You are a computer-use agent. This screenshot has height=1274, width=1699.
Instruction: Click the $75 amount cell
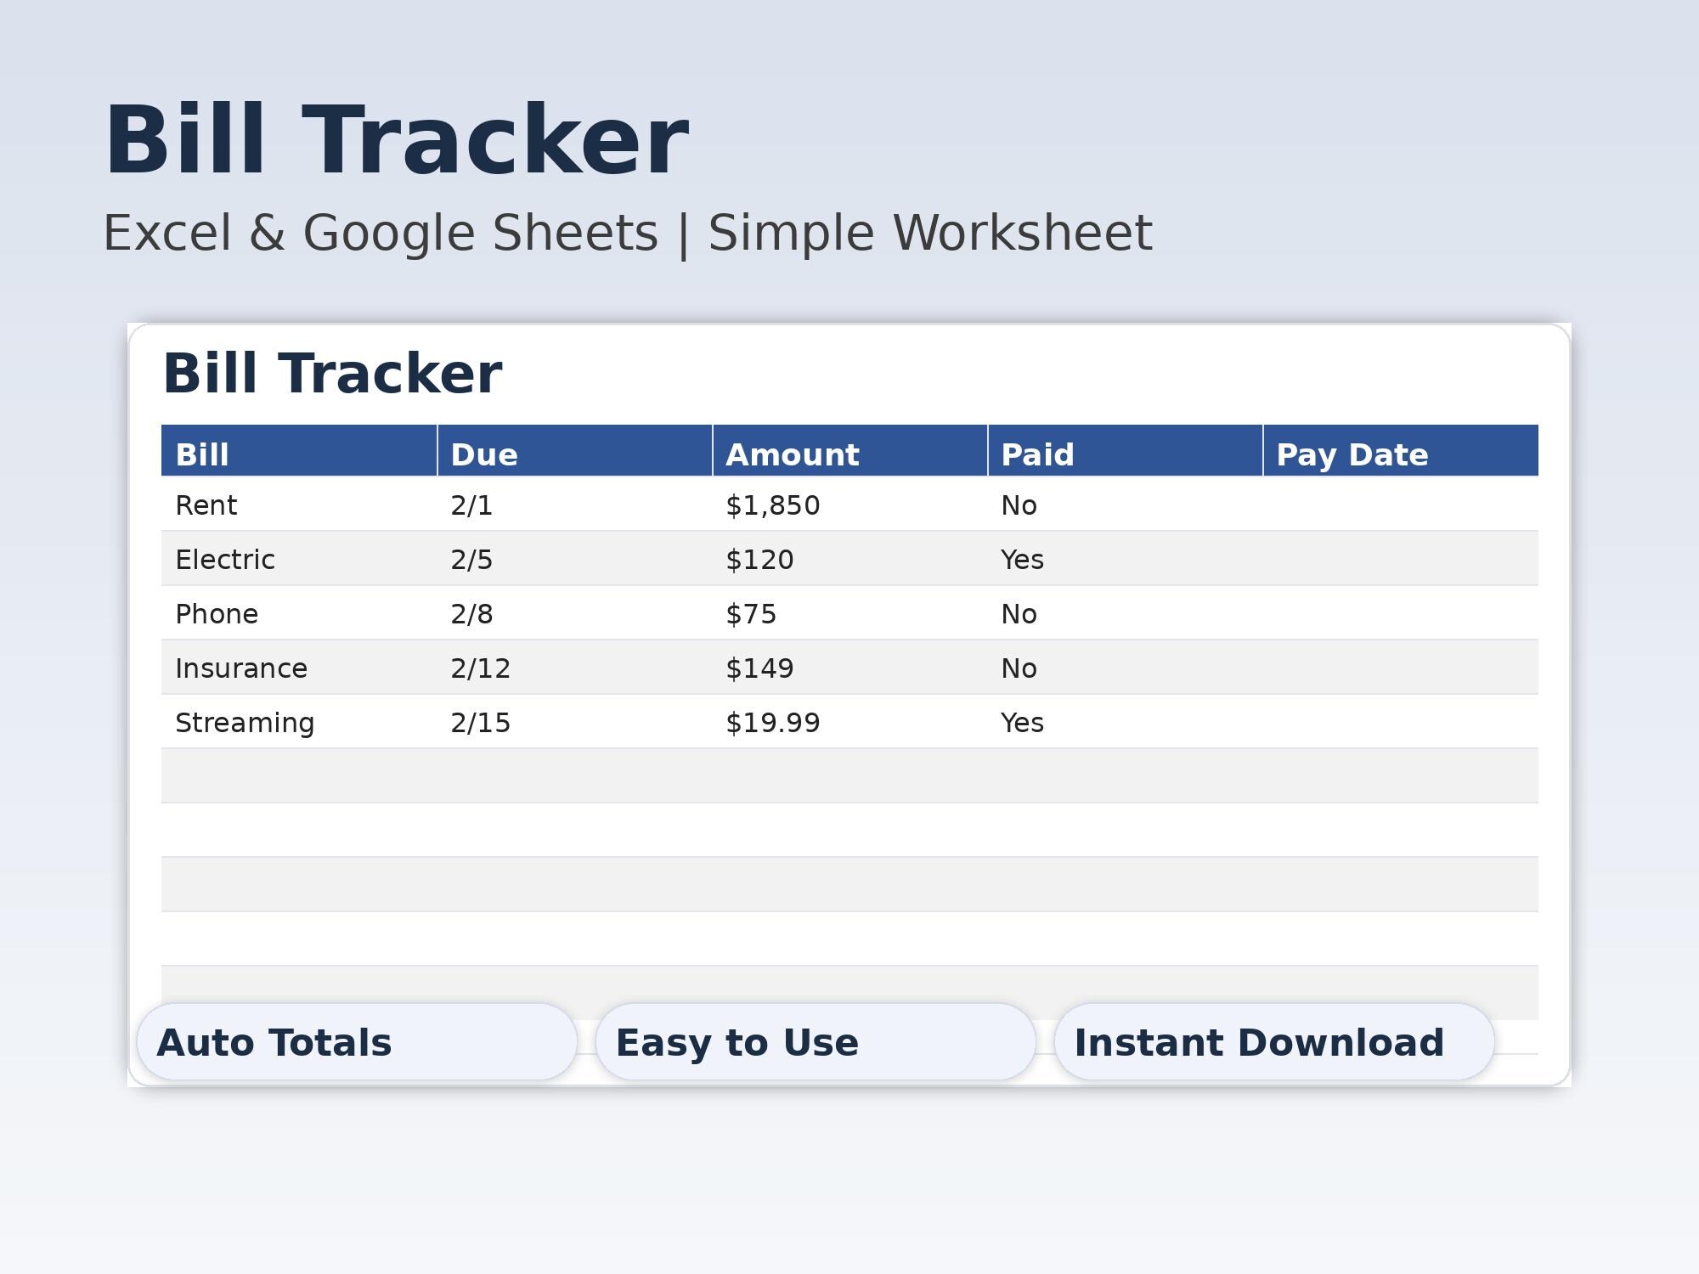[x=849, y=613]
